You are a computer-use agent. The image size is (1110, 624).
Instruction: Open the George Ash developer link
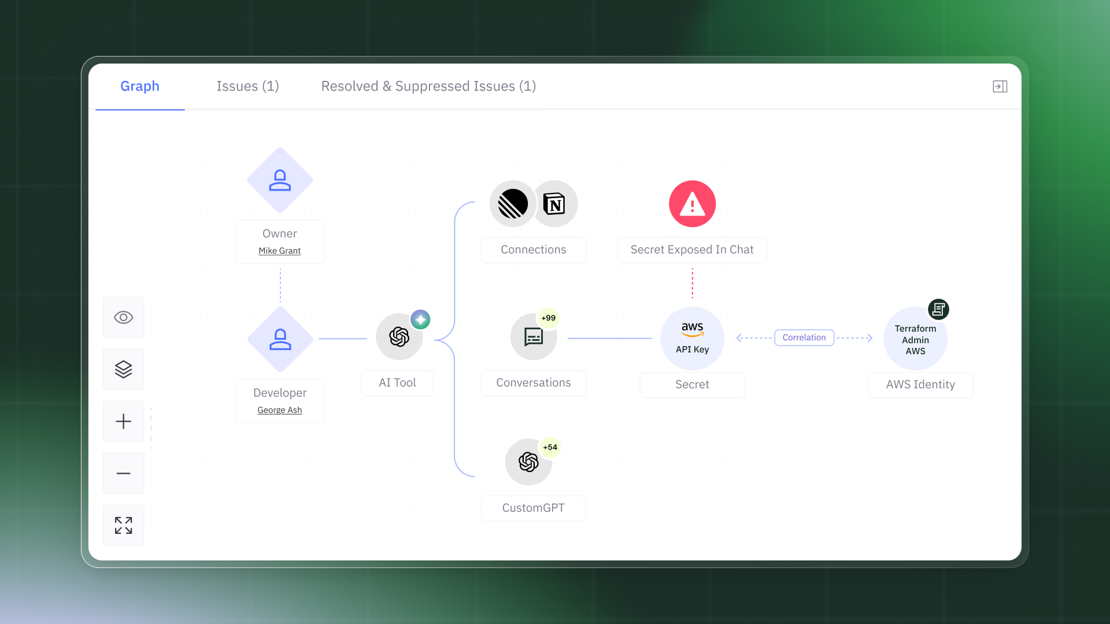(279, 410)
